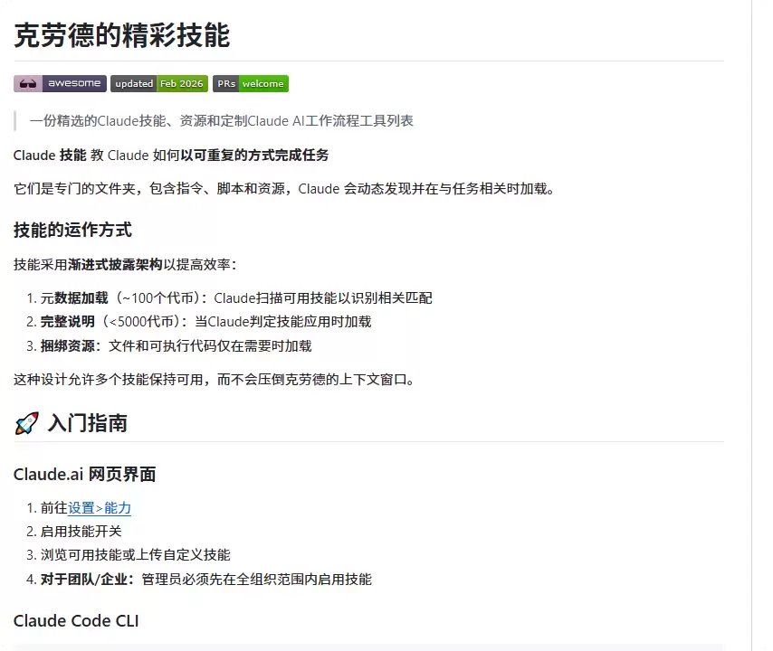Screen dimensions: 773x651
Task: Click the updated Feb 2026 badge
Action: point(159,84)
